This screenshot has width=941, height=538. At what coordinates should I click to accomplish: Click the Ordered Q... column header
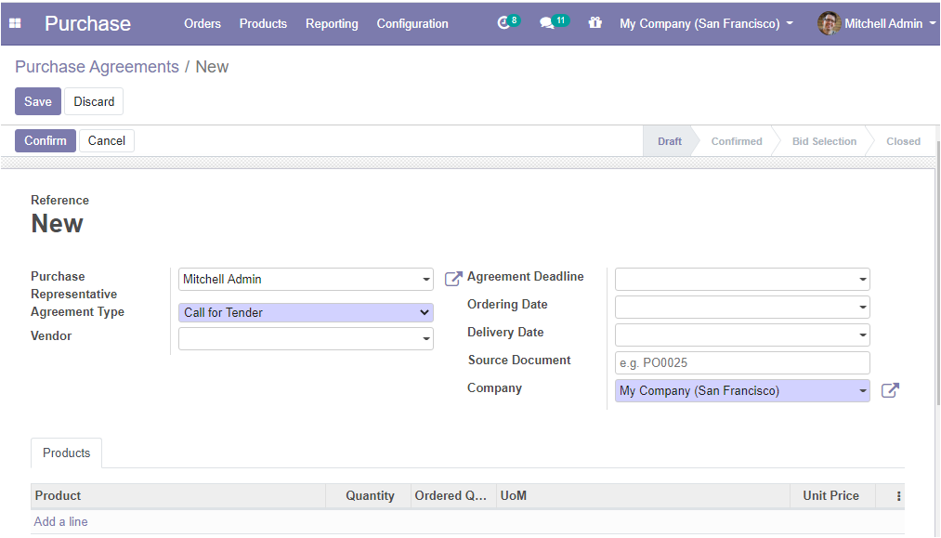tap(453, 496)
